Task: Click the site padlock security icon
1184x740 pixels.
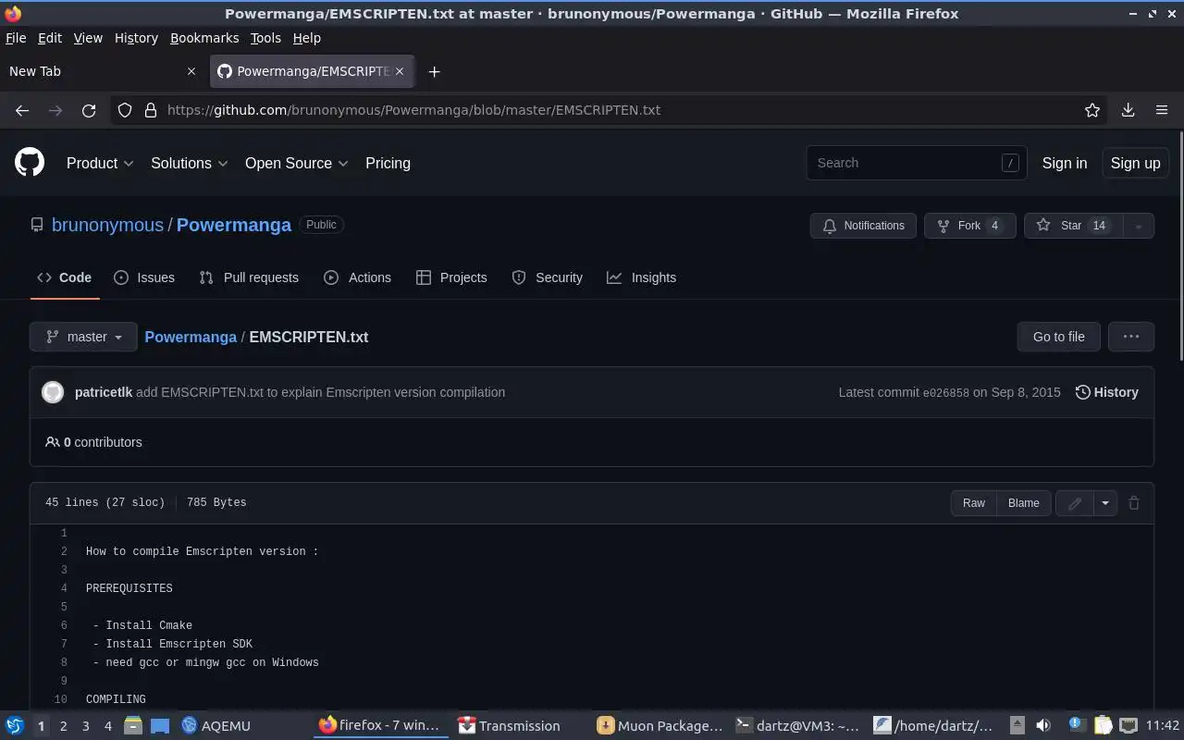Action: (x=151, y=110)
